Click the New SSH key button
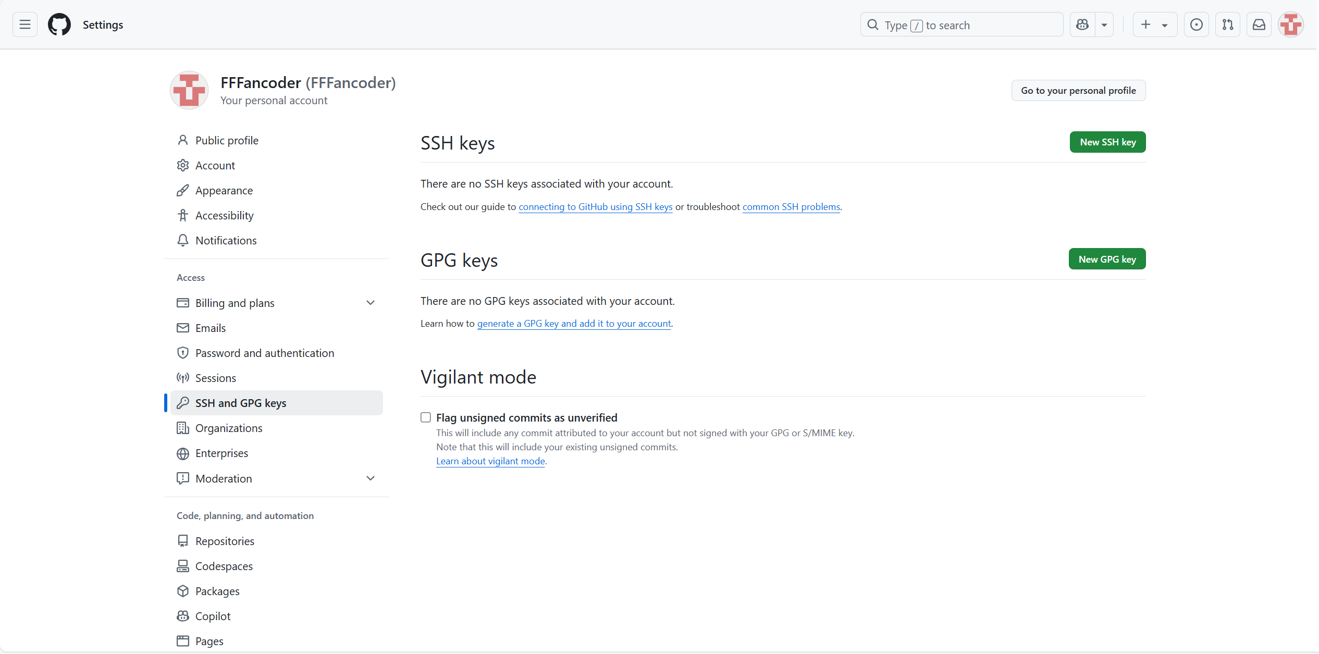The image size is (1319, 654). 1107,142
